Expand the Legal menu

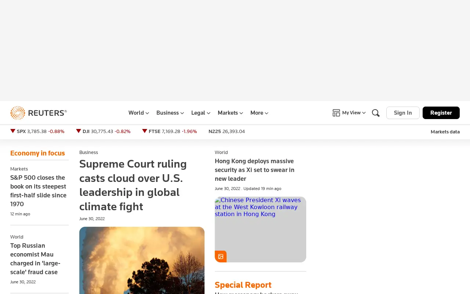tap(201, 113)
